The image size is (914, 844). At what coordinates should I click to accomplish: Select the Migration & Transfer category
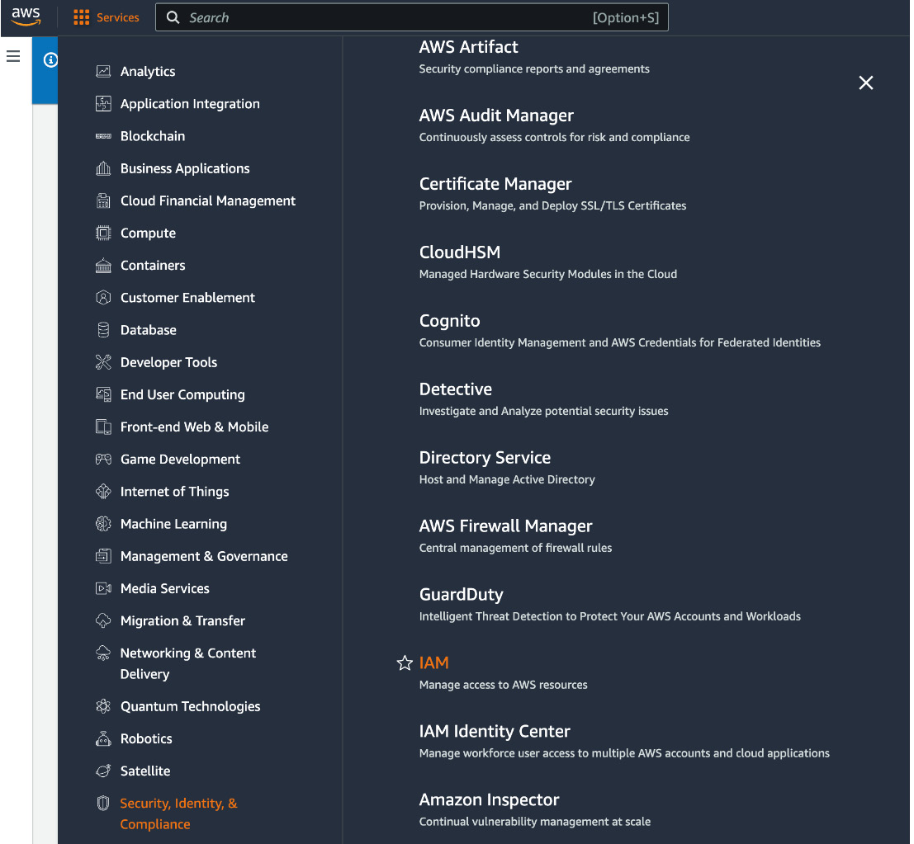click(x=183, y=621)
